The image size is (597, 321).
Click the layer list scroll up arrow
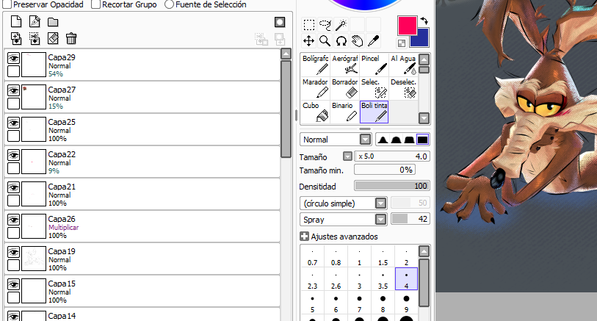[286, 54]
